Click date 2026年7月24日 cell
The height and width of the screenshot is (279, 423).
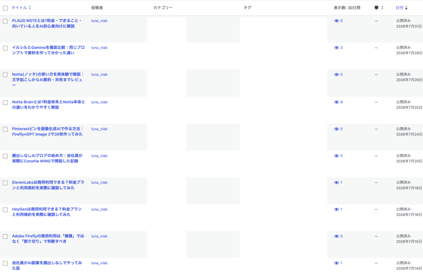409,135
